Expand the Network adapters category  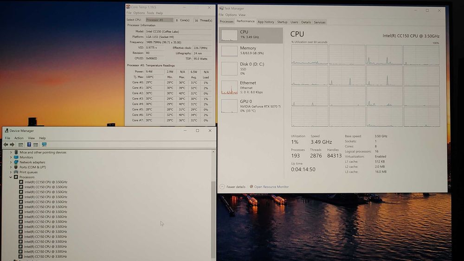click(11, 162)
